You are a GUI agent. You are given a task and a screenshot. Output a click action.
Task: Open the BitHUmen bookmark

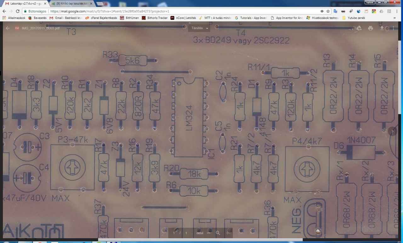tap(129, 18)
